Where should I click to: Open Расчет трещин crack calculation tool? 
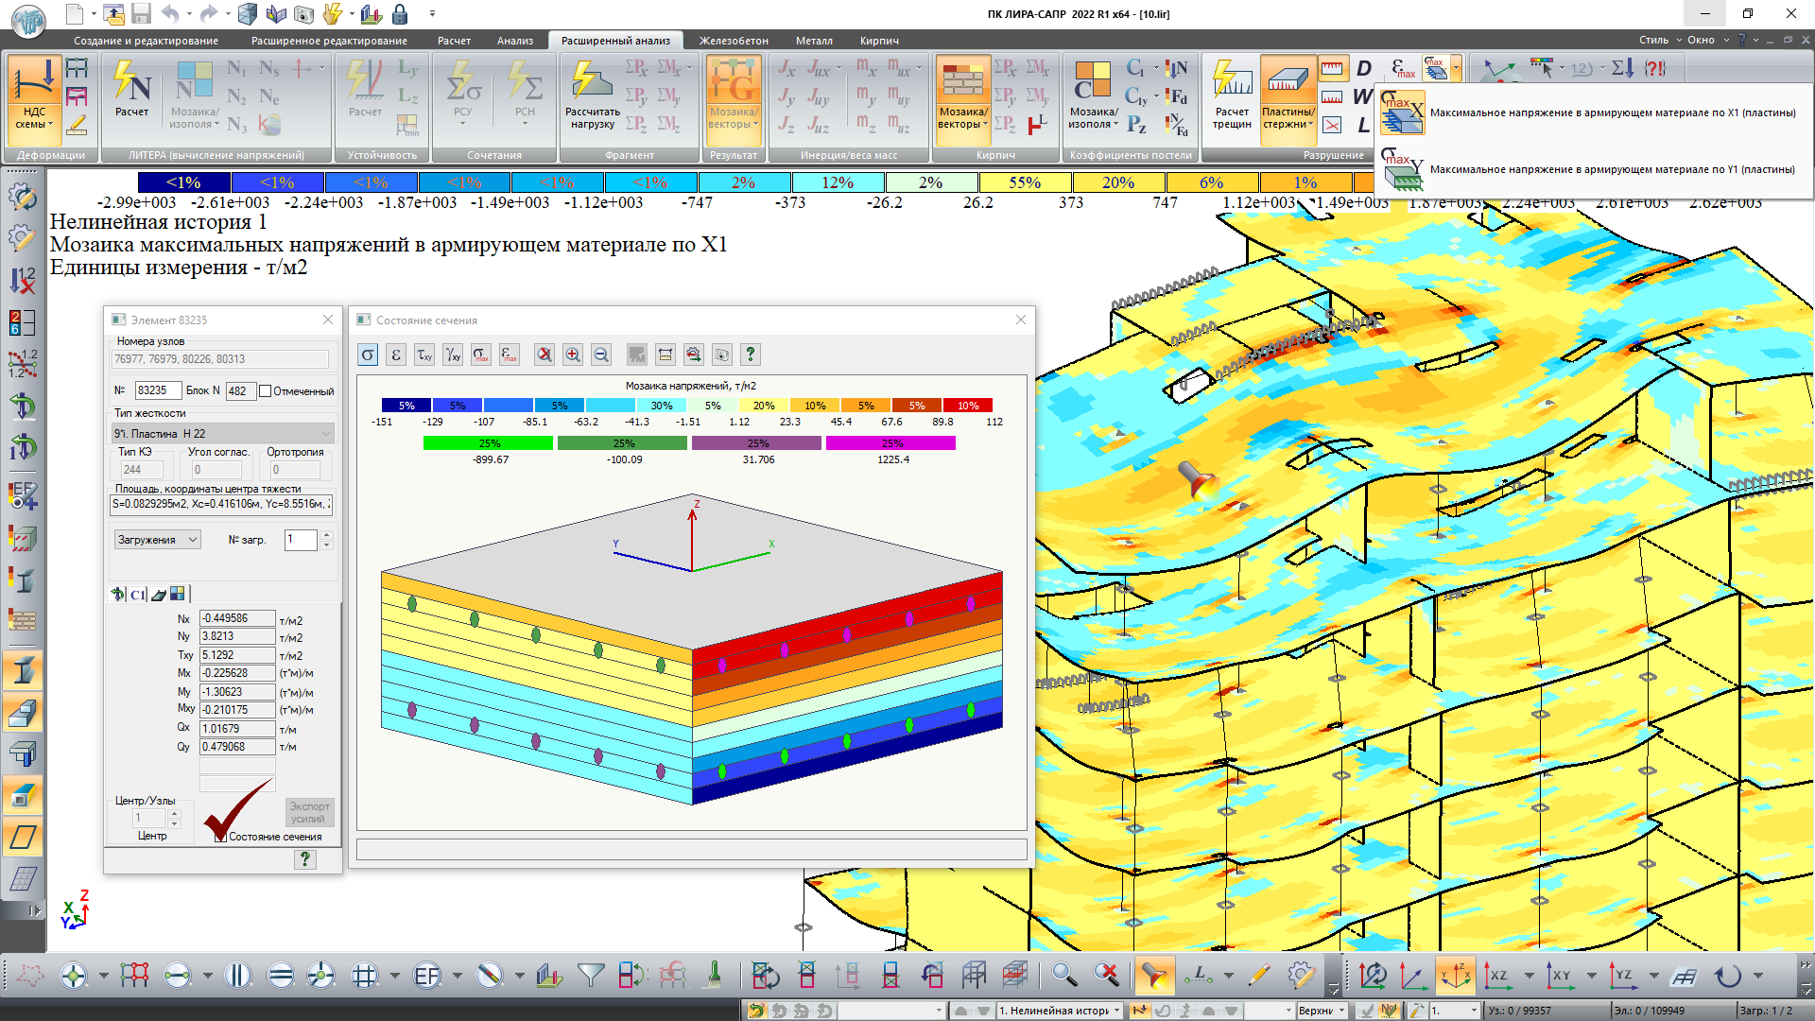[x=1231, y=95]
